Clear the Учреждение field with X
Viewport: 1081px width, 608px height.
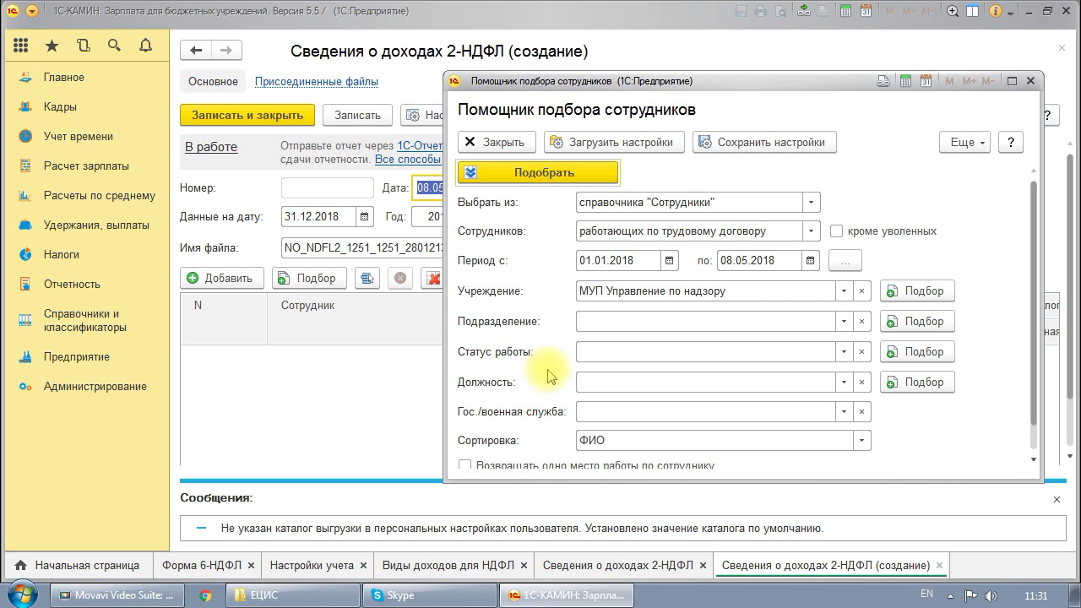tap(861, 291)
